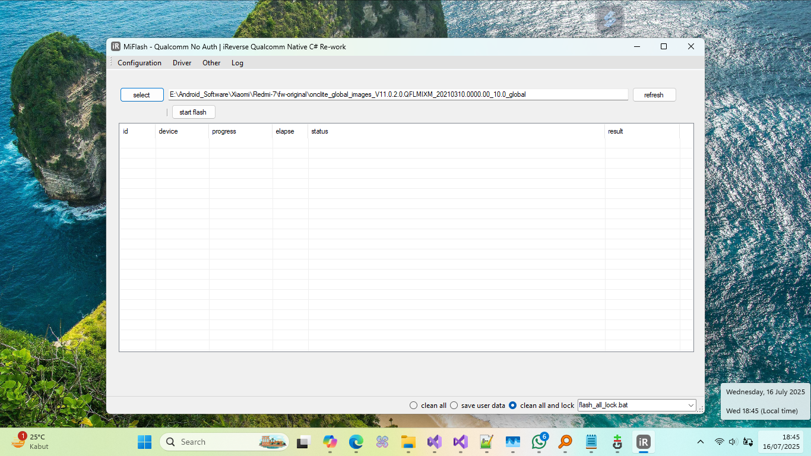
Task: Open the Windows Start menu
Action: (144, 442)
